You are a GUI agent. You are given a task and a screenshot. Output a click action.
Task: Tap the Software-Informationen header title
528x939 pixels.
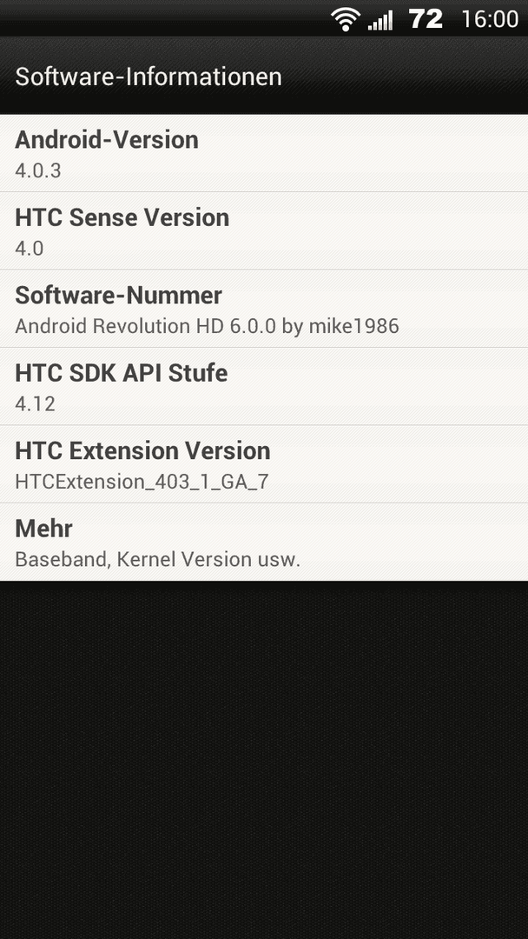click(148, 77)
